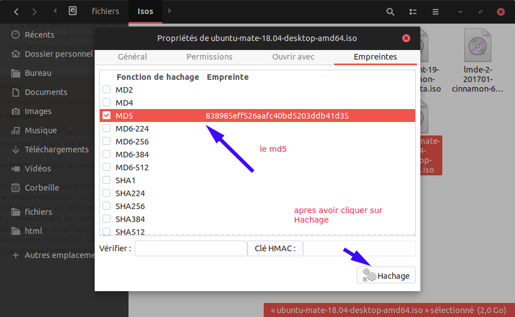Show earlier path segments with small left triangle
Image resolution: width=515 pixels, height=317 pixels.
coord(55,11)
